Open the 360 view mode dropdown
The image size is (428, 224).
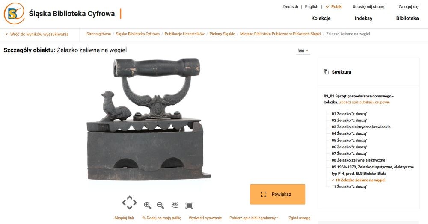coord(303,51)
